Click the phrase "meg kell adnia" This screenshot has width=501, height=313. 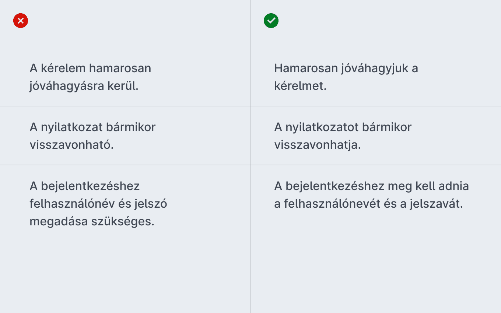[428, 186]
